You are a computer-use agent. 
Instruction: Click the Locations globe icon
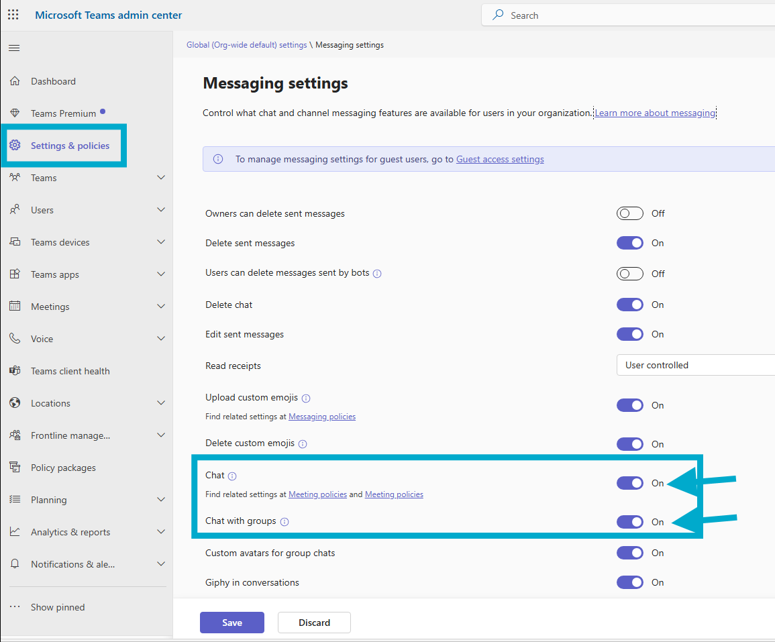click(15, 403)
